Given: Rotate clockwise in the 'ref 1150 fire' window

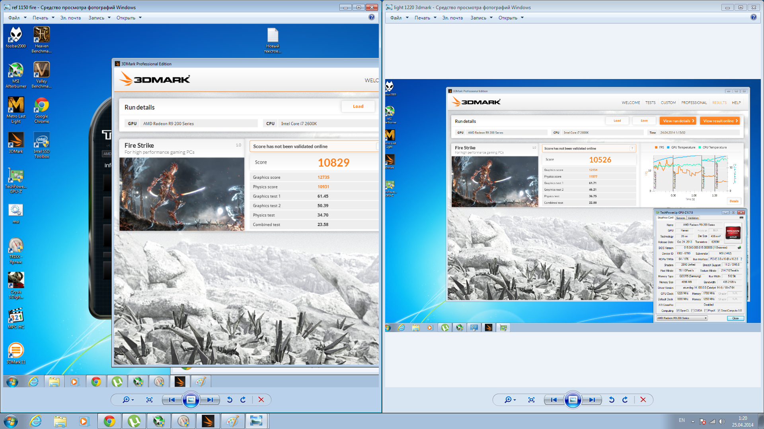Looking at the screenshot, I should tap(243, 400).
